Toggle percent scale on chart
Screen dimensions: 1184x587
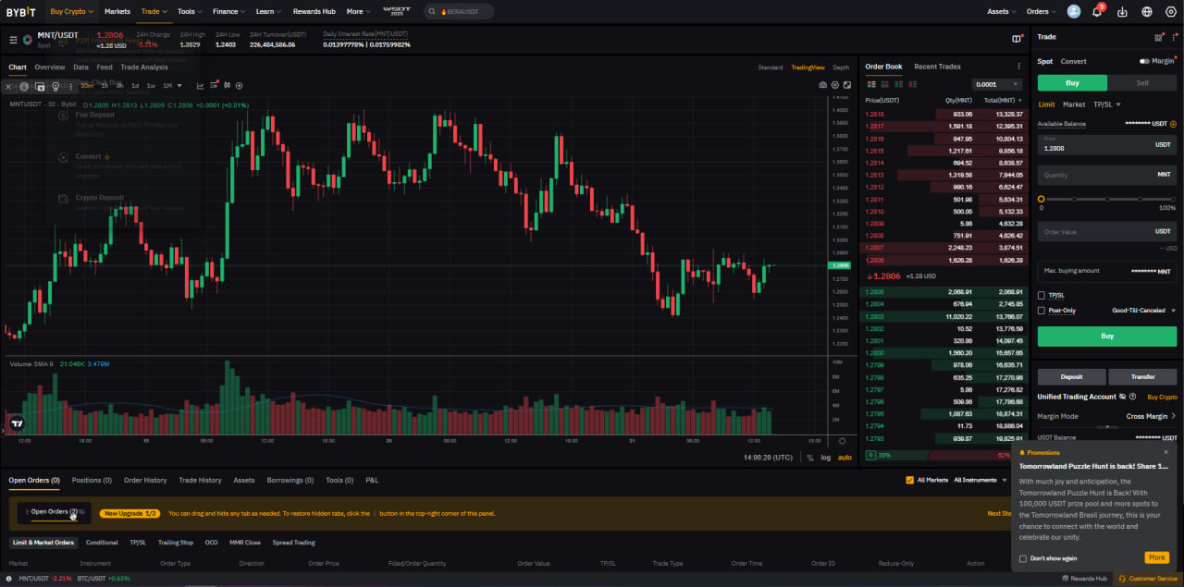click(810, 458)
